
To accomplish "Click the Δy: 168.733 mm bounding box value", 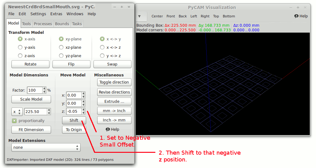I will (214, 25).
